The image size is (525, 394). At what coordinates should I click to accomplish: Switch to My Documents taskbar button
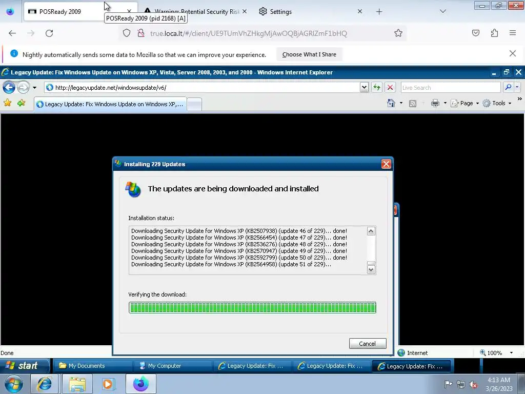click(93, 366)
